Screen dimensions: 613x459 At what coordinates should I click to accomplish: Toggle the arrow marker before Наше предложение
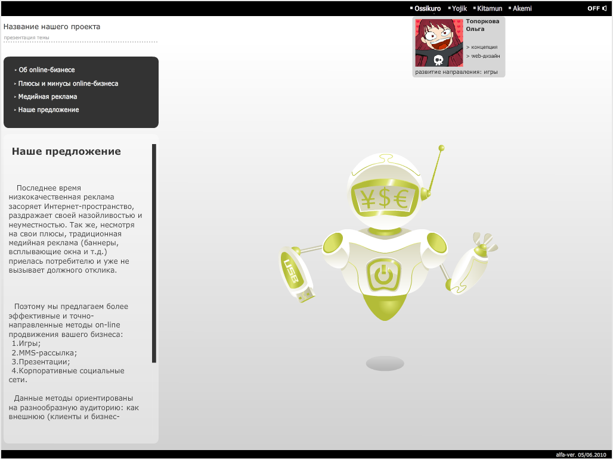pyautogui.click(x=15, y=110)
